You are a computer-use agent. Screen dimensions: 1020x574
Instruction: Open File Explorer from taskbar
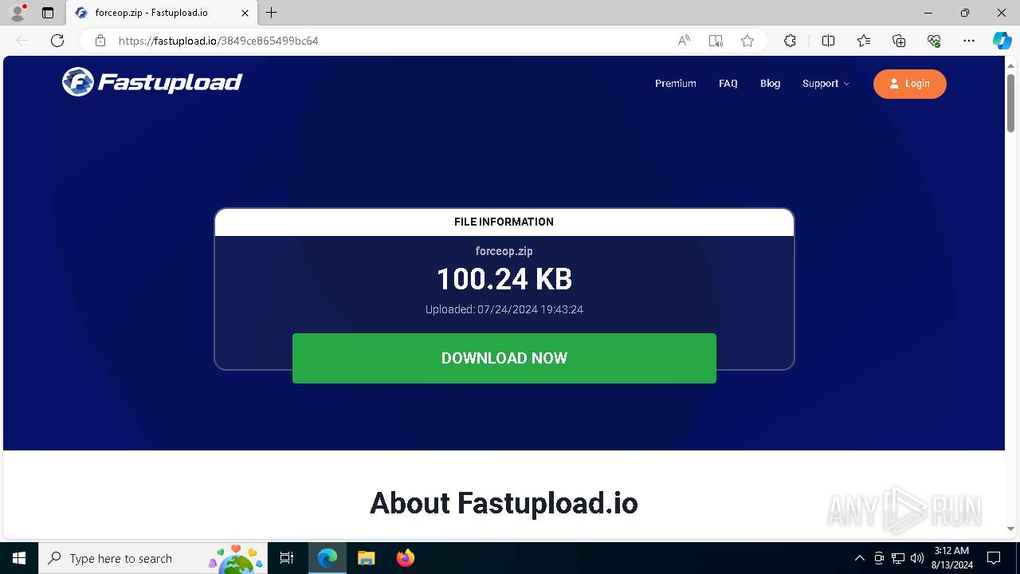point(366,558)
